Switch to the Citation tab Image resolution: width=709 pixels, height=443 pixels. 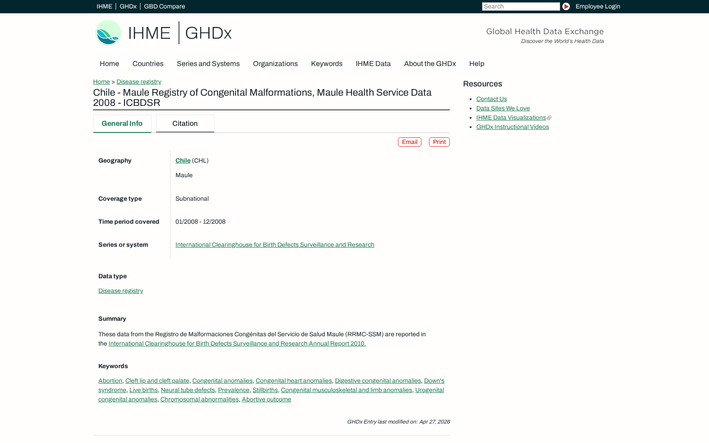click(185, 124)
